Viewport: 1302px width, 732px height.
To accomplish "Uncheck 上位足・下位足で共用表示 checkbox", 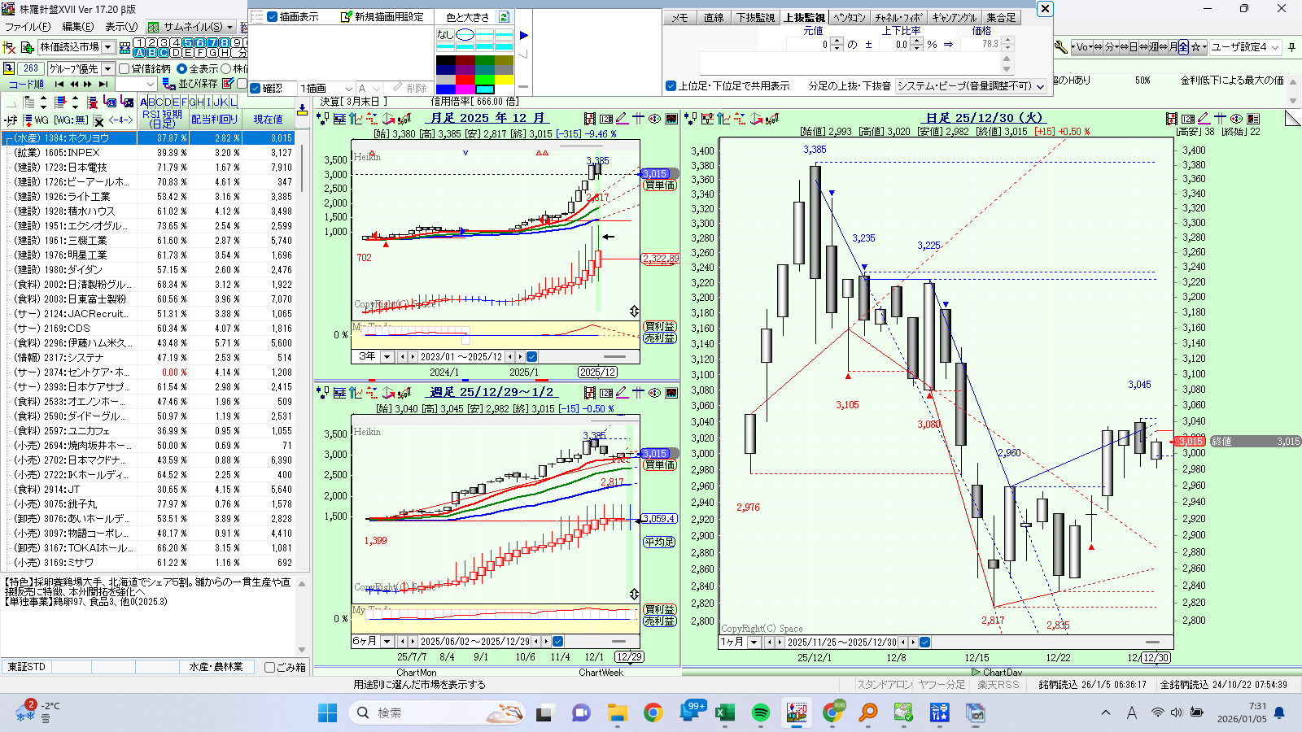I will coord(671,85).
